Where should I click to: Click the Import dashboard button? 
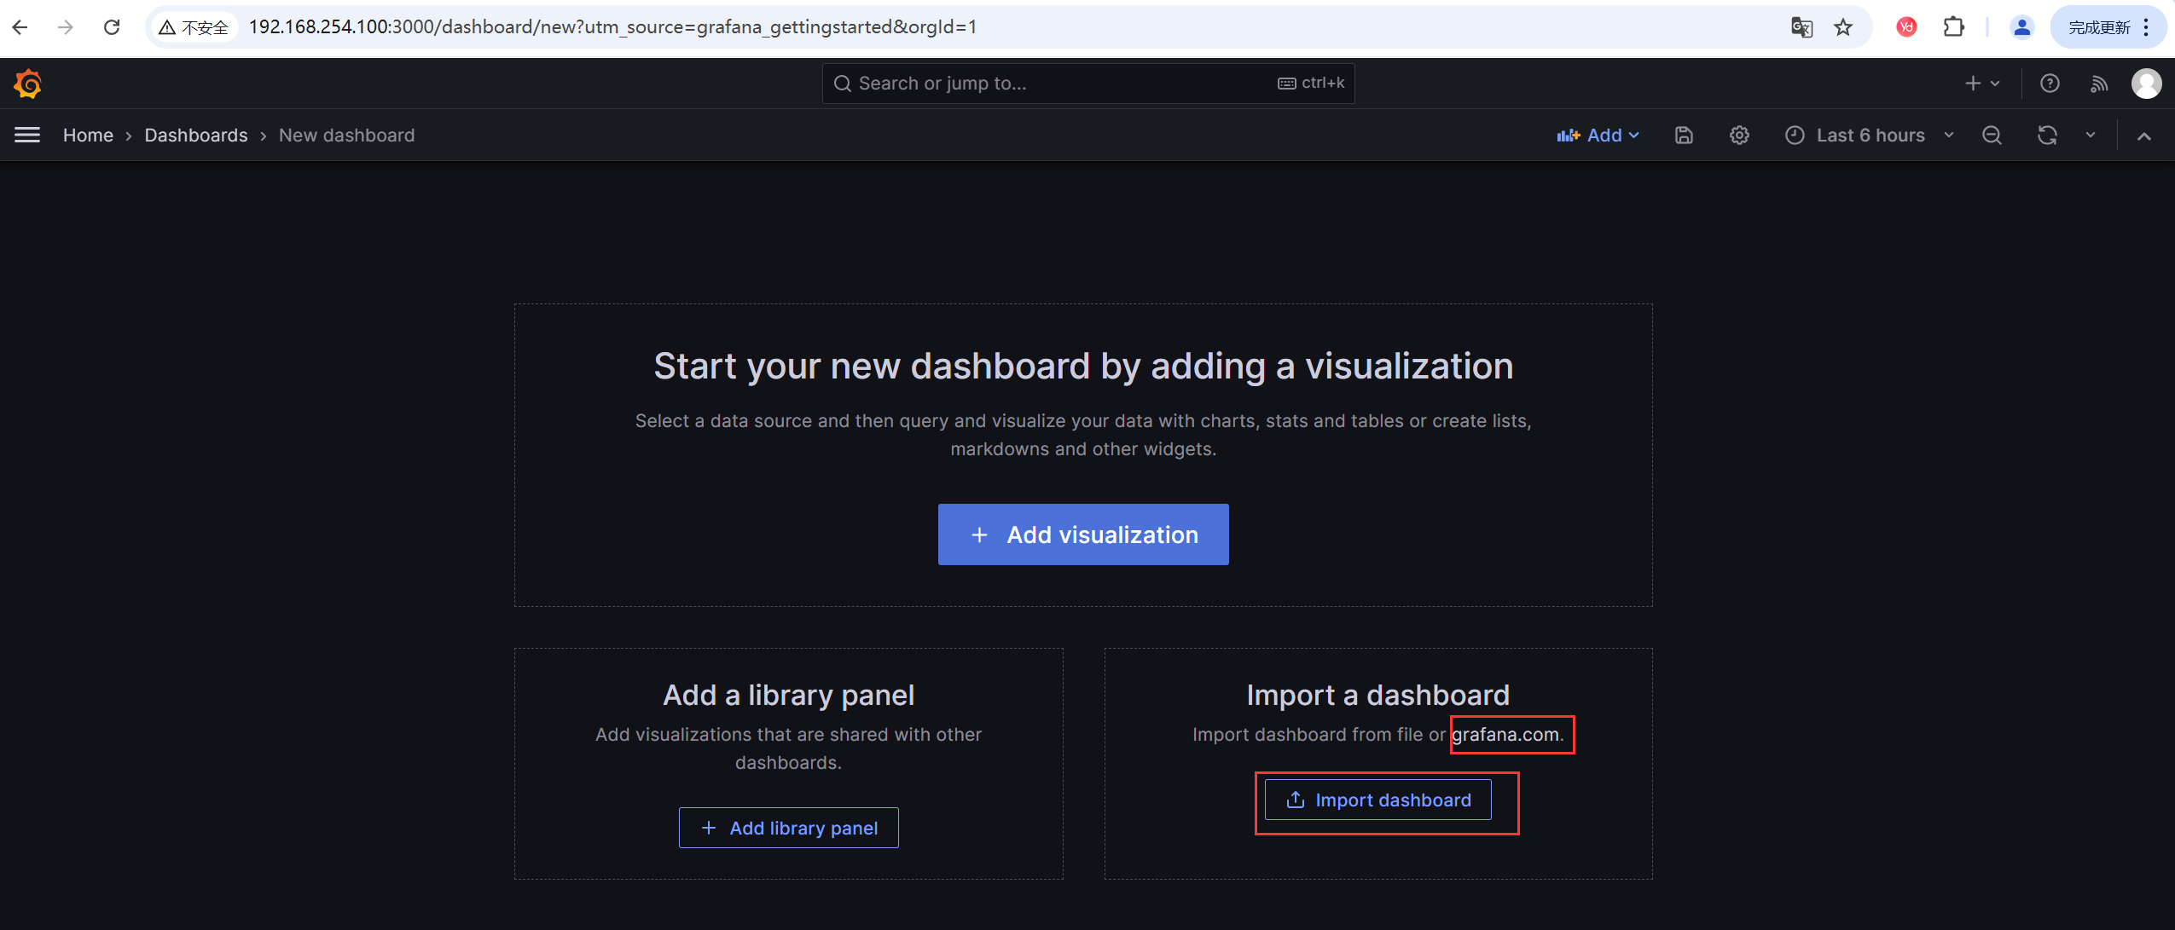(x=1377, y=800)
